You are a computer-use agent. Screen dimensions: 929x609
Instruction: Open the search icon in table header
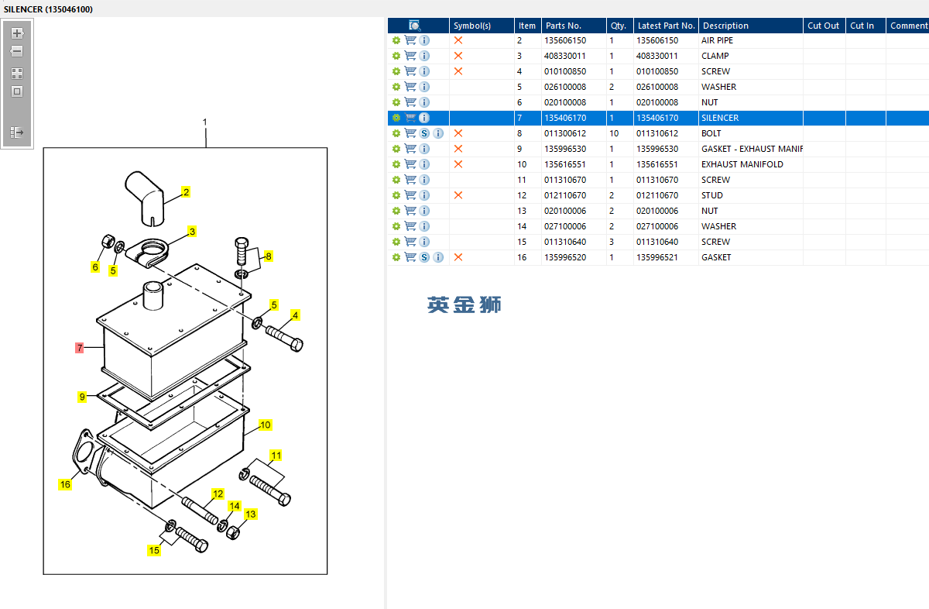coord(415,26)
